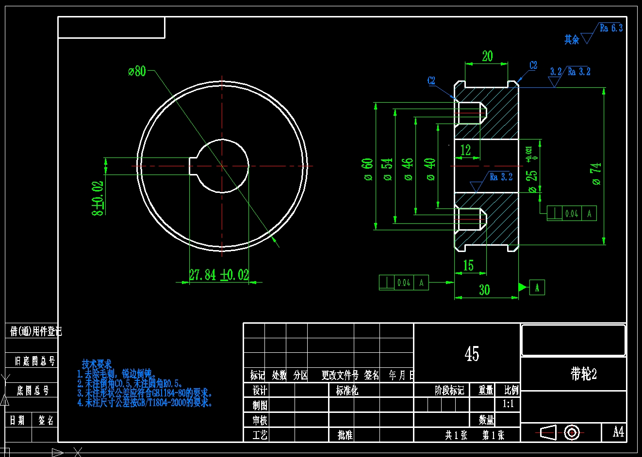Select the ø 25 bore dimension with tolerance
This screenshot has height=457, width=642.
click(532, 170)
